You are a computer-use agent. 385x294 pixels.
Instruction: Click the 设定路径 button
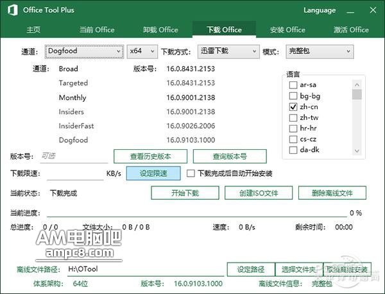click(251, 270)
